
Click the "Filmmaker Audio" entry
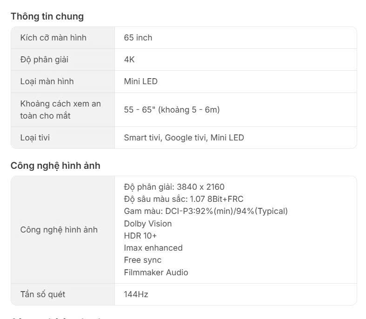pyautogui.click(x=156, y=272)
